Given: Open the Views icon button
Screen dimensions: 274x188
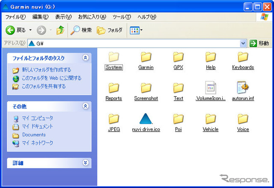Looking at the screenshot, I should point(134,30).
